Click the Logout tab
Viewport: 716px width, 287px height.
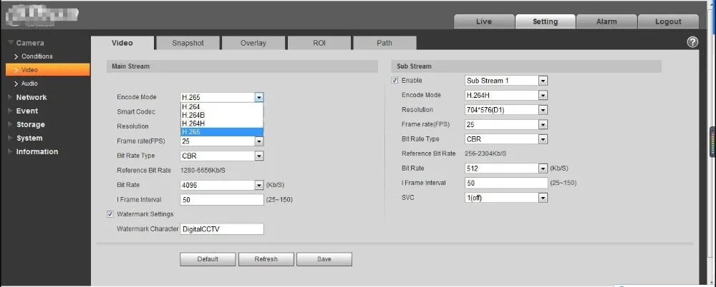pos(668,21)
